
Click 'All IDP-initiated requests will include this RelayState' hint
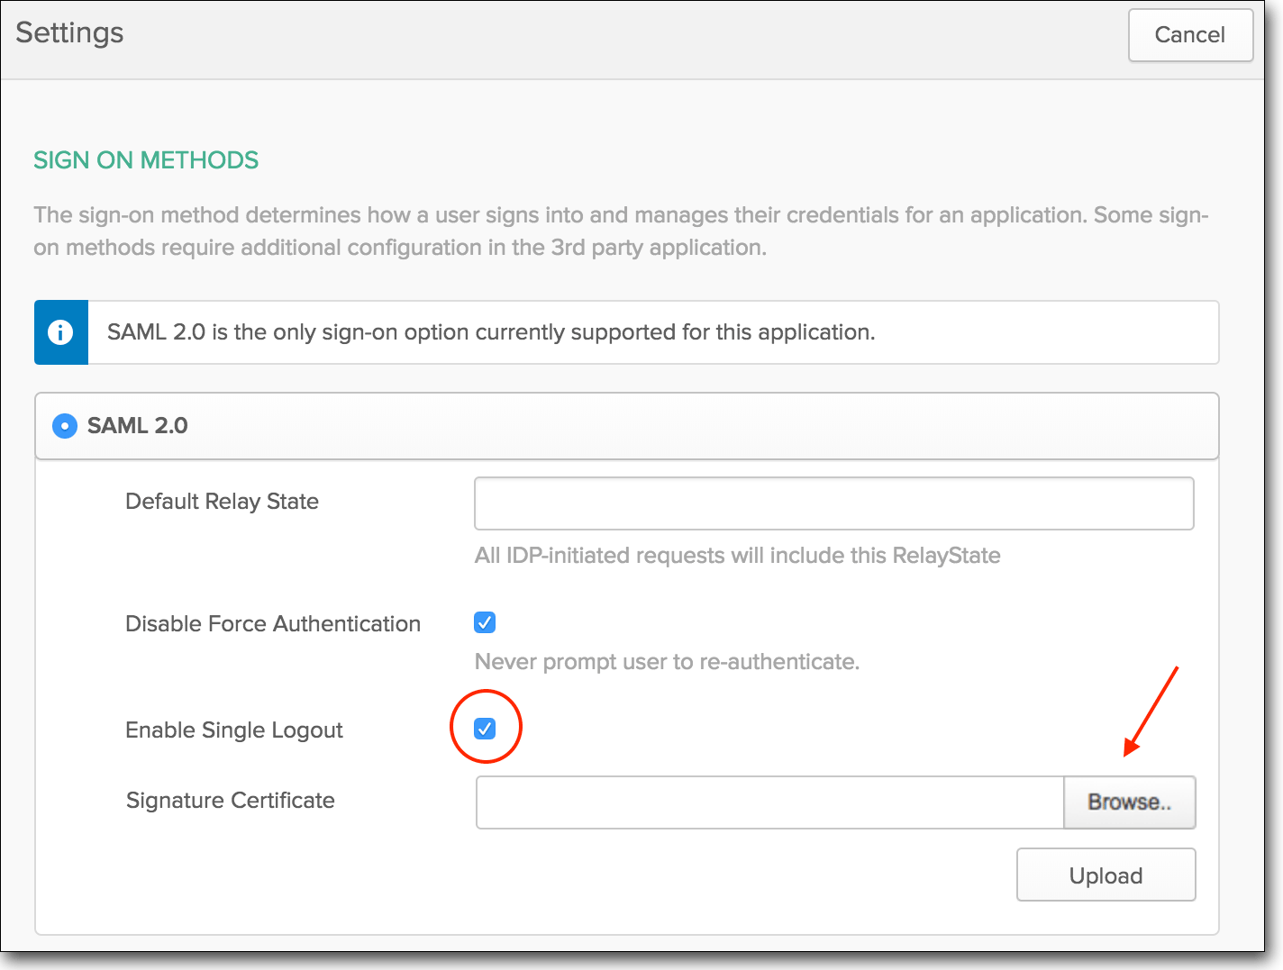(738, 556)
